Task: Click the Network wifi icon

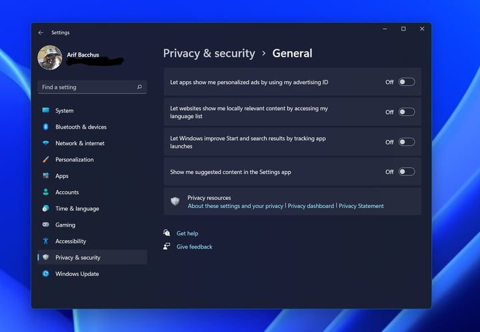Action: tap(45, 143)
